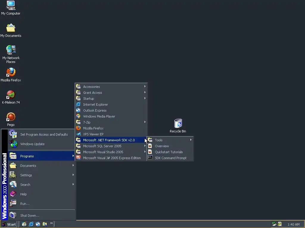Open the SDK Command Prompt entry
This screenshot has width=305, height=228.
(170, 158)
